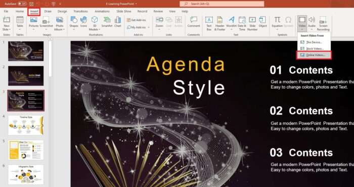Expand the Pictures dropdown

34,29
